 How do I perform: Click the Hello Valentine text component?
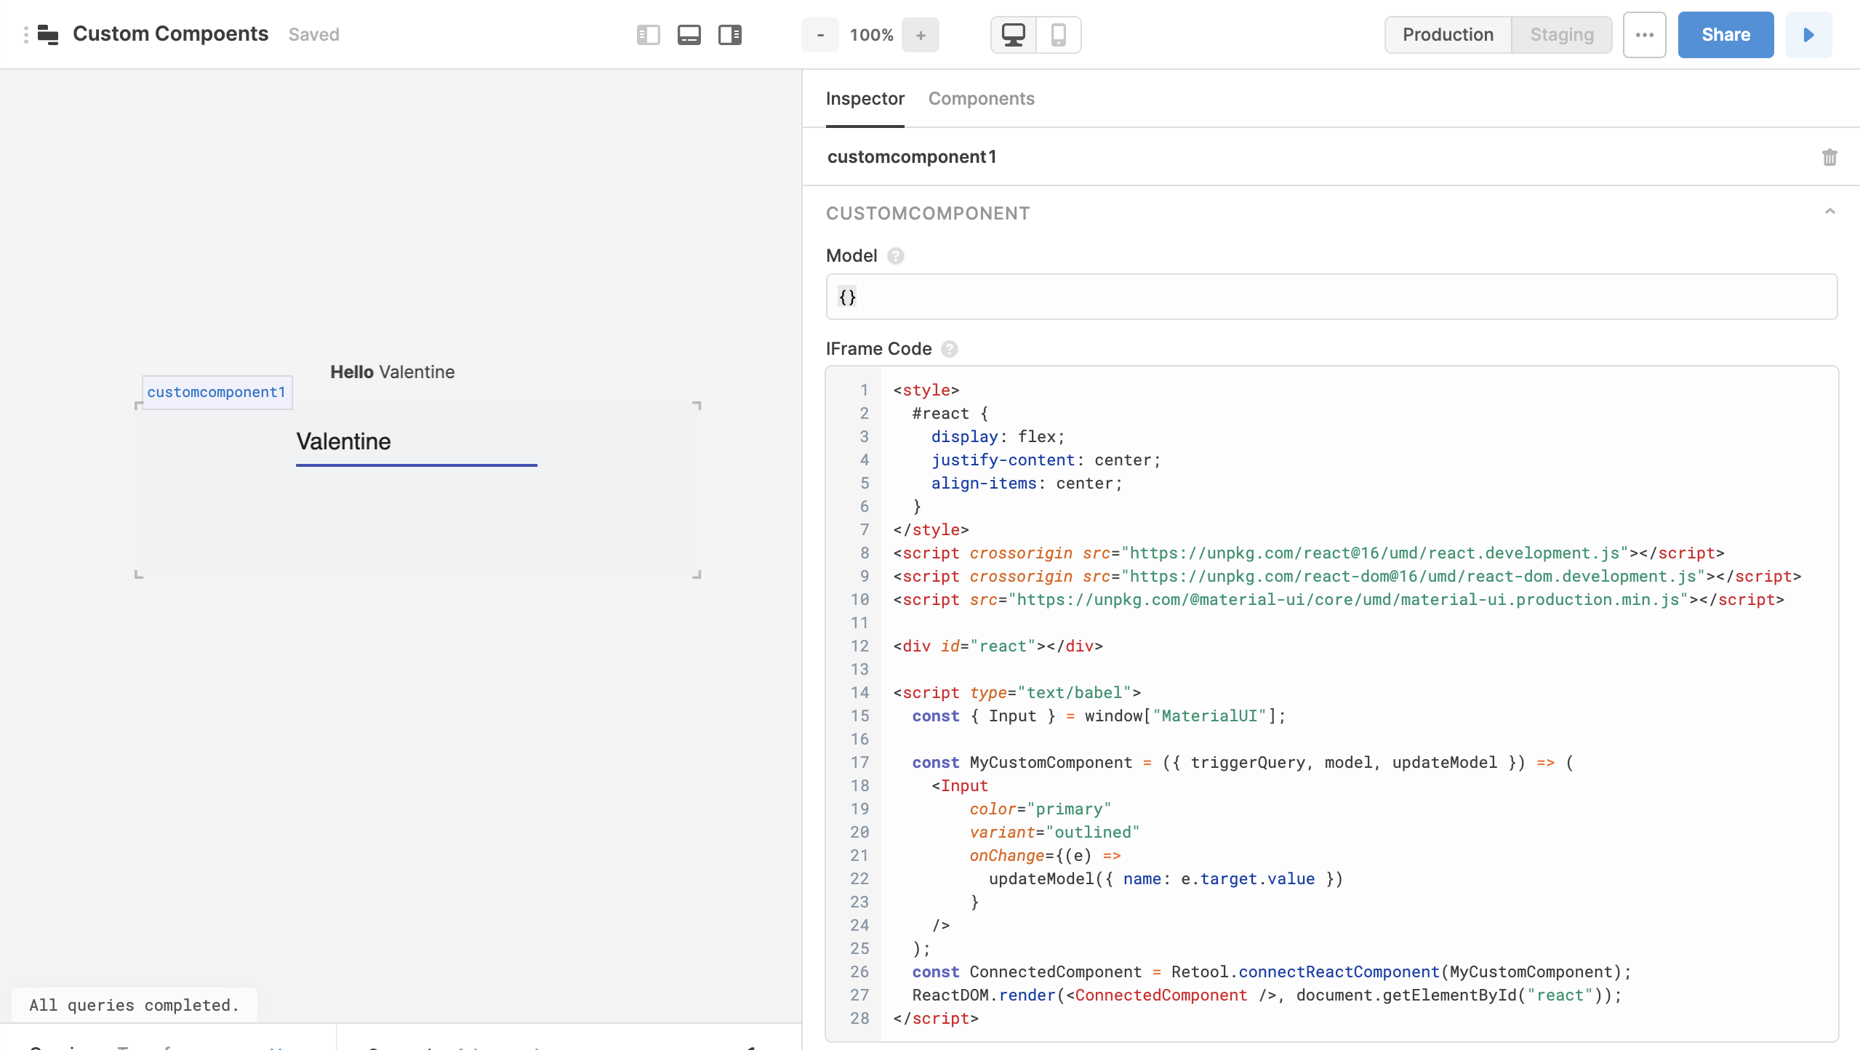tap(393, 372)
